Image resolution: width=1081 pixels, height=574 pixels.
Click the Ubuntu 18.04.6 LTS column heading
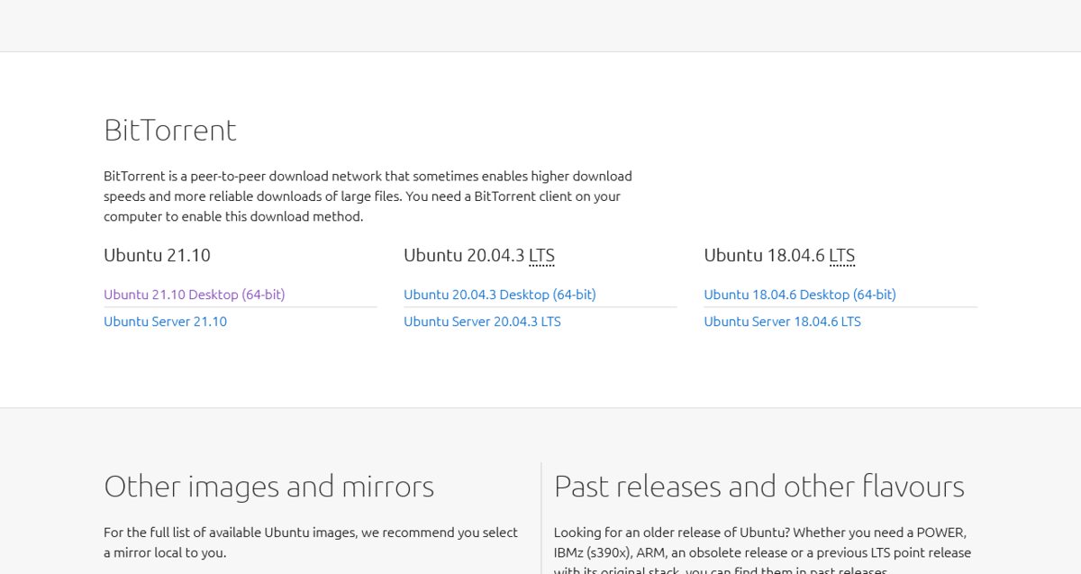(779, 255)
